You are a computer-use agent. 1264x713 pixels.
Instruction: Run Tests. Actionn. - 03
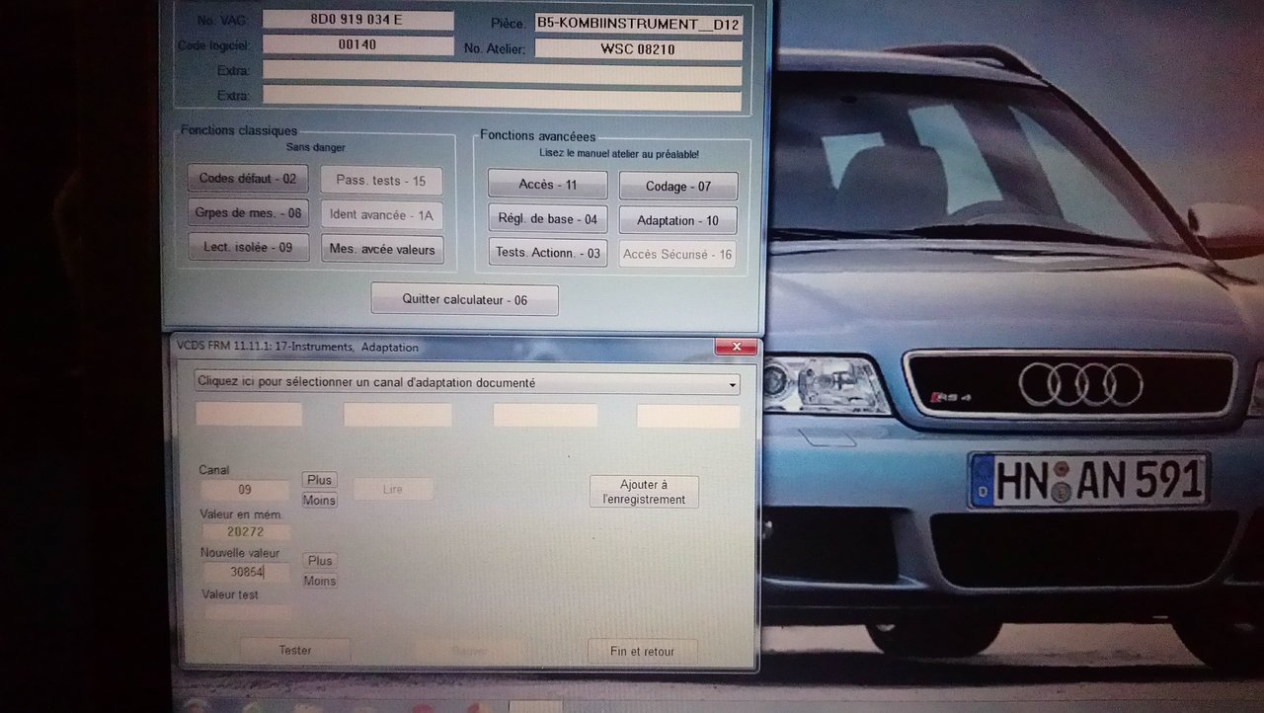point(547,253)
